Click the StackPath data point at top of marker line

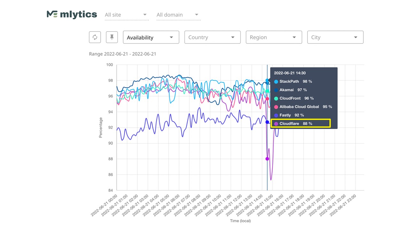pyautogui.click(x=267, y=80)
